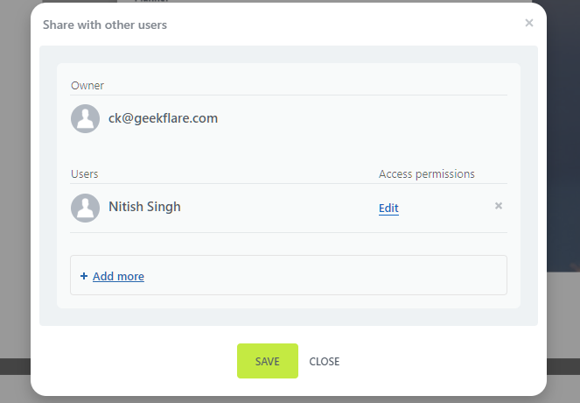Screen dimensions: 580x403
Task: Remove Nitish Singh with the x icon
Action: point(499,206)
